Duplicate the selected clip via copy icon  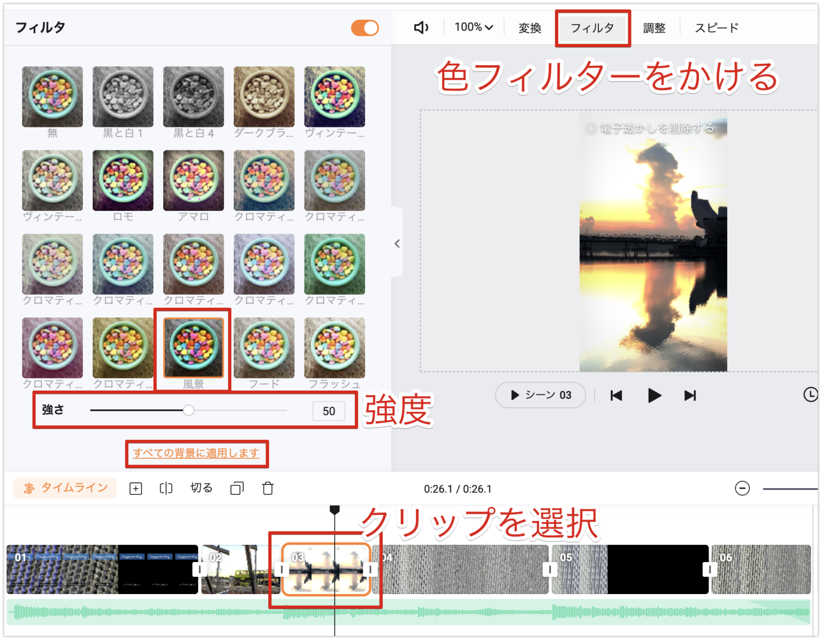point(236,488)
